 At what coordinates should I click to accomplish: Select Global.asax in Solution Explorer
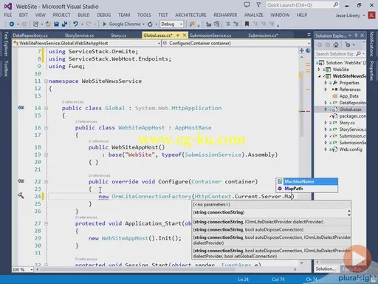tap(351, 109)
